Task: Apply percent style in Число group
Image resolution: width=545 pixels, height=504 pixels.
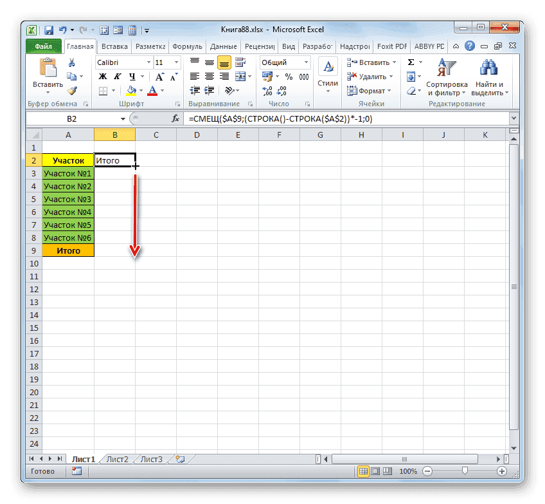Action: point(289,76)
